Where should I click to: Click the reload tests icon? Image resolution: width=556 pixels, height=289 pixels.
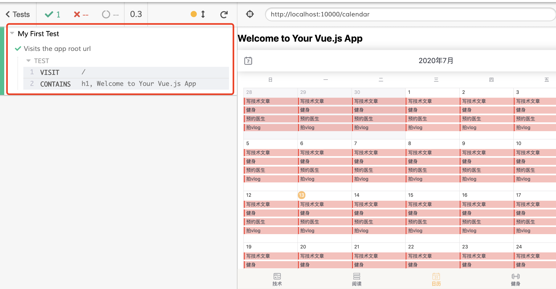(224, 14)
